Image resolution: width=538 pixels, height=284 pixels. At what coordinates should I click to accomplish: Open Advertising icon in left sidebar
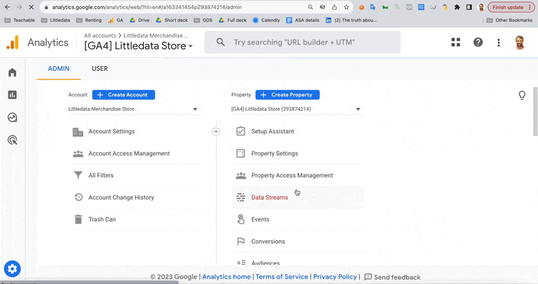(x=12, y=140)
